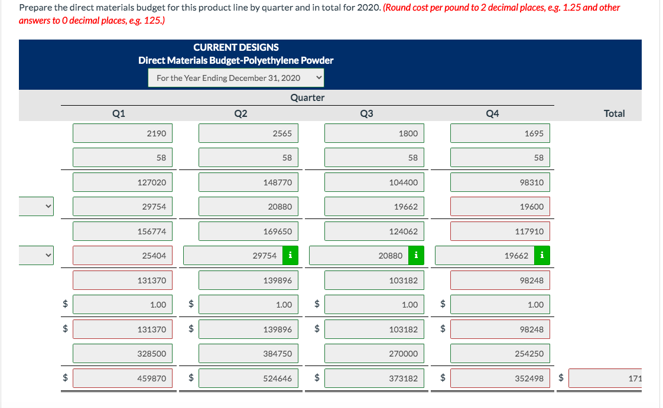Screen dimensions: 663x408
Task: Open the row label dropdown beside 29754 in Q1
Action: (x=37, y=207)
